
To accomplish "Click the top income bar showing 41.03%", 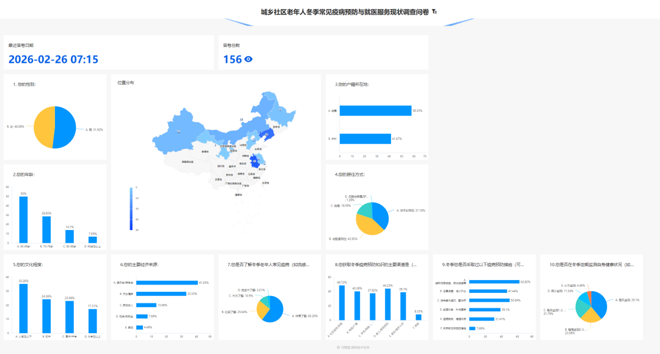I will pos(166,283).
